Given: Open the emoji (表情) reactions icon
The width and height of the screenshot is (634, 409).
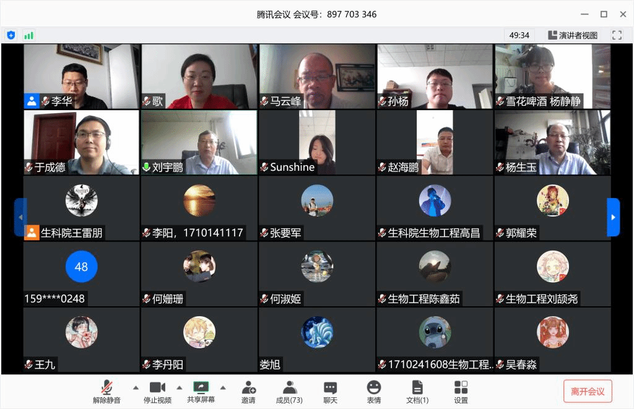Looking at the screenshot, I should pos(373,392).
